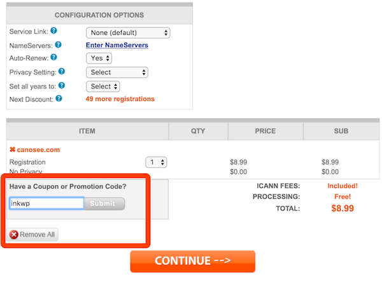Click the Enter NameServers link
Screen dimensions: 382x281
point(117,45)
